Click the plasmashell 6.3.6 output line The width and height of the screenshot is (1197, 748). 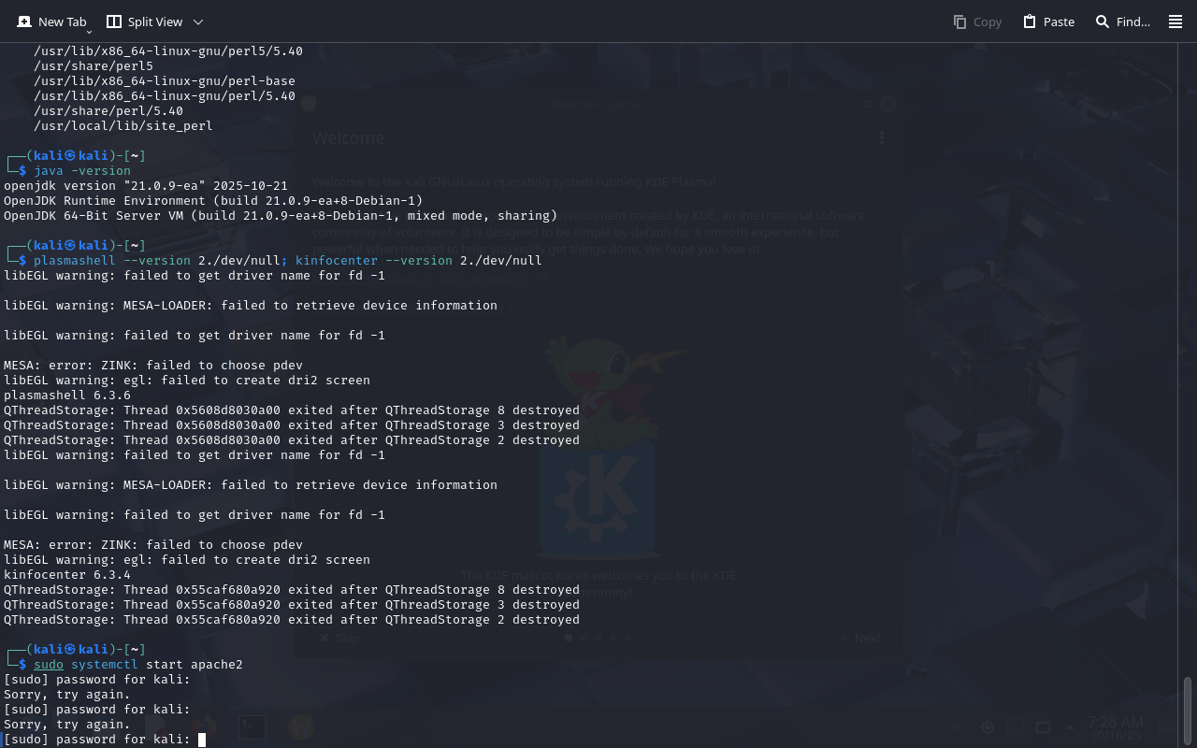click(67, 396)
